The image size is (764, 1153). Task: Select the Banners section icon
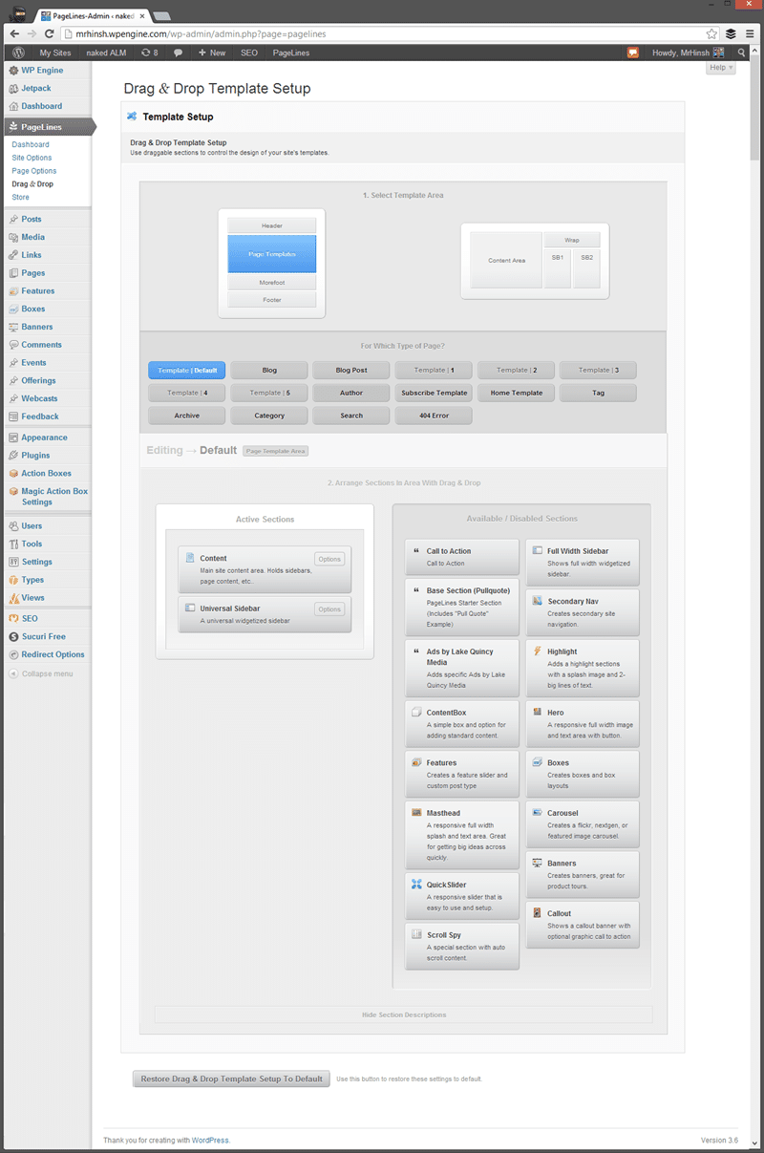538,864
